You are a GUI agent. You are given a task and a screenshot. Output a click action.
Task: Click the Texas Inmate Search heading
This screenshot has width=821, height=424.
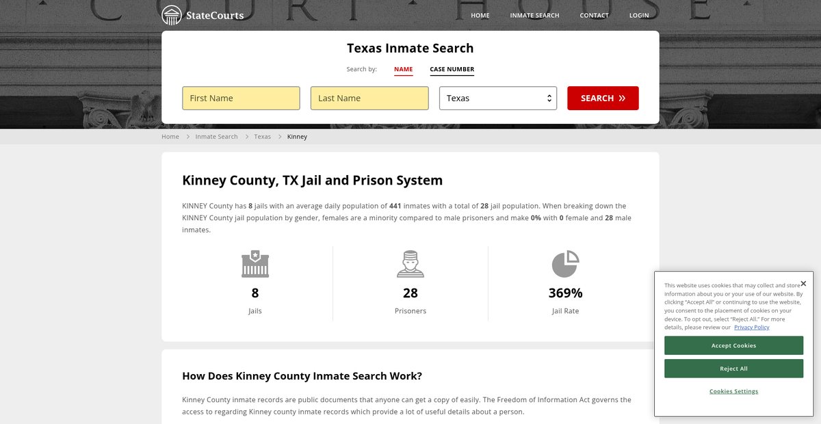[x=410, y=48]
